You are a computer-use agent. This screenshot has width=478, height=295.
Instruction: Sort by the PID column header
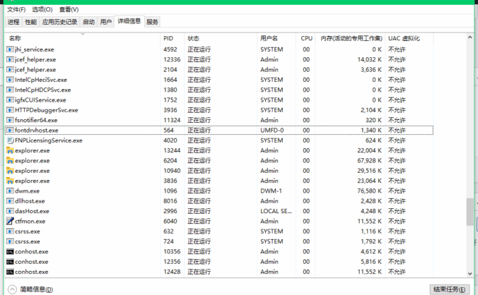[x=173, y=38]
